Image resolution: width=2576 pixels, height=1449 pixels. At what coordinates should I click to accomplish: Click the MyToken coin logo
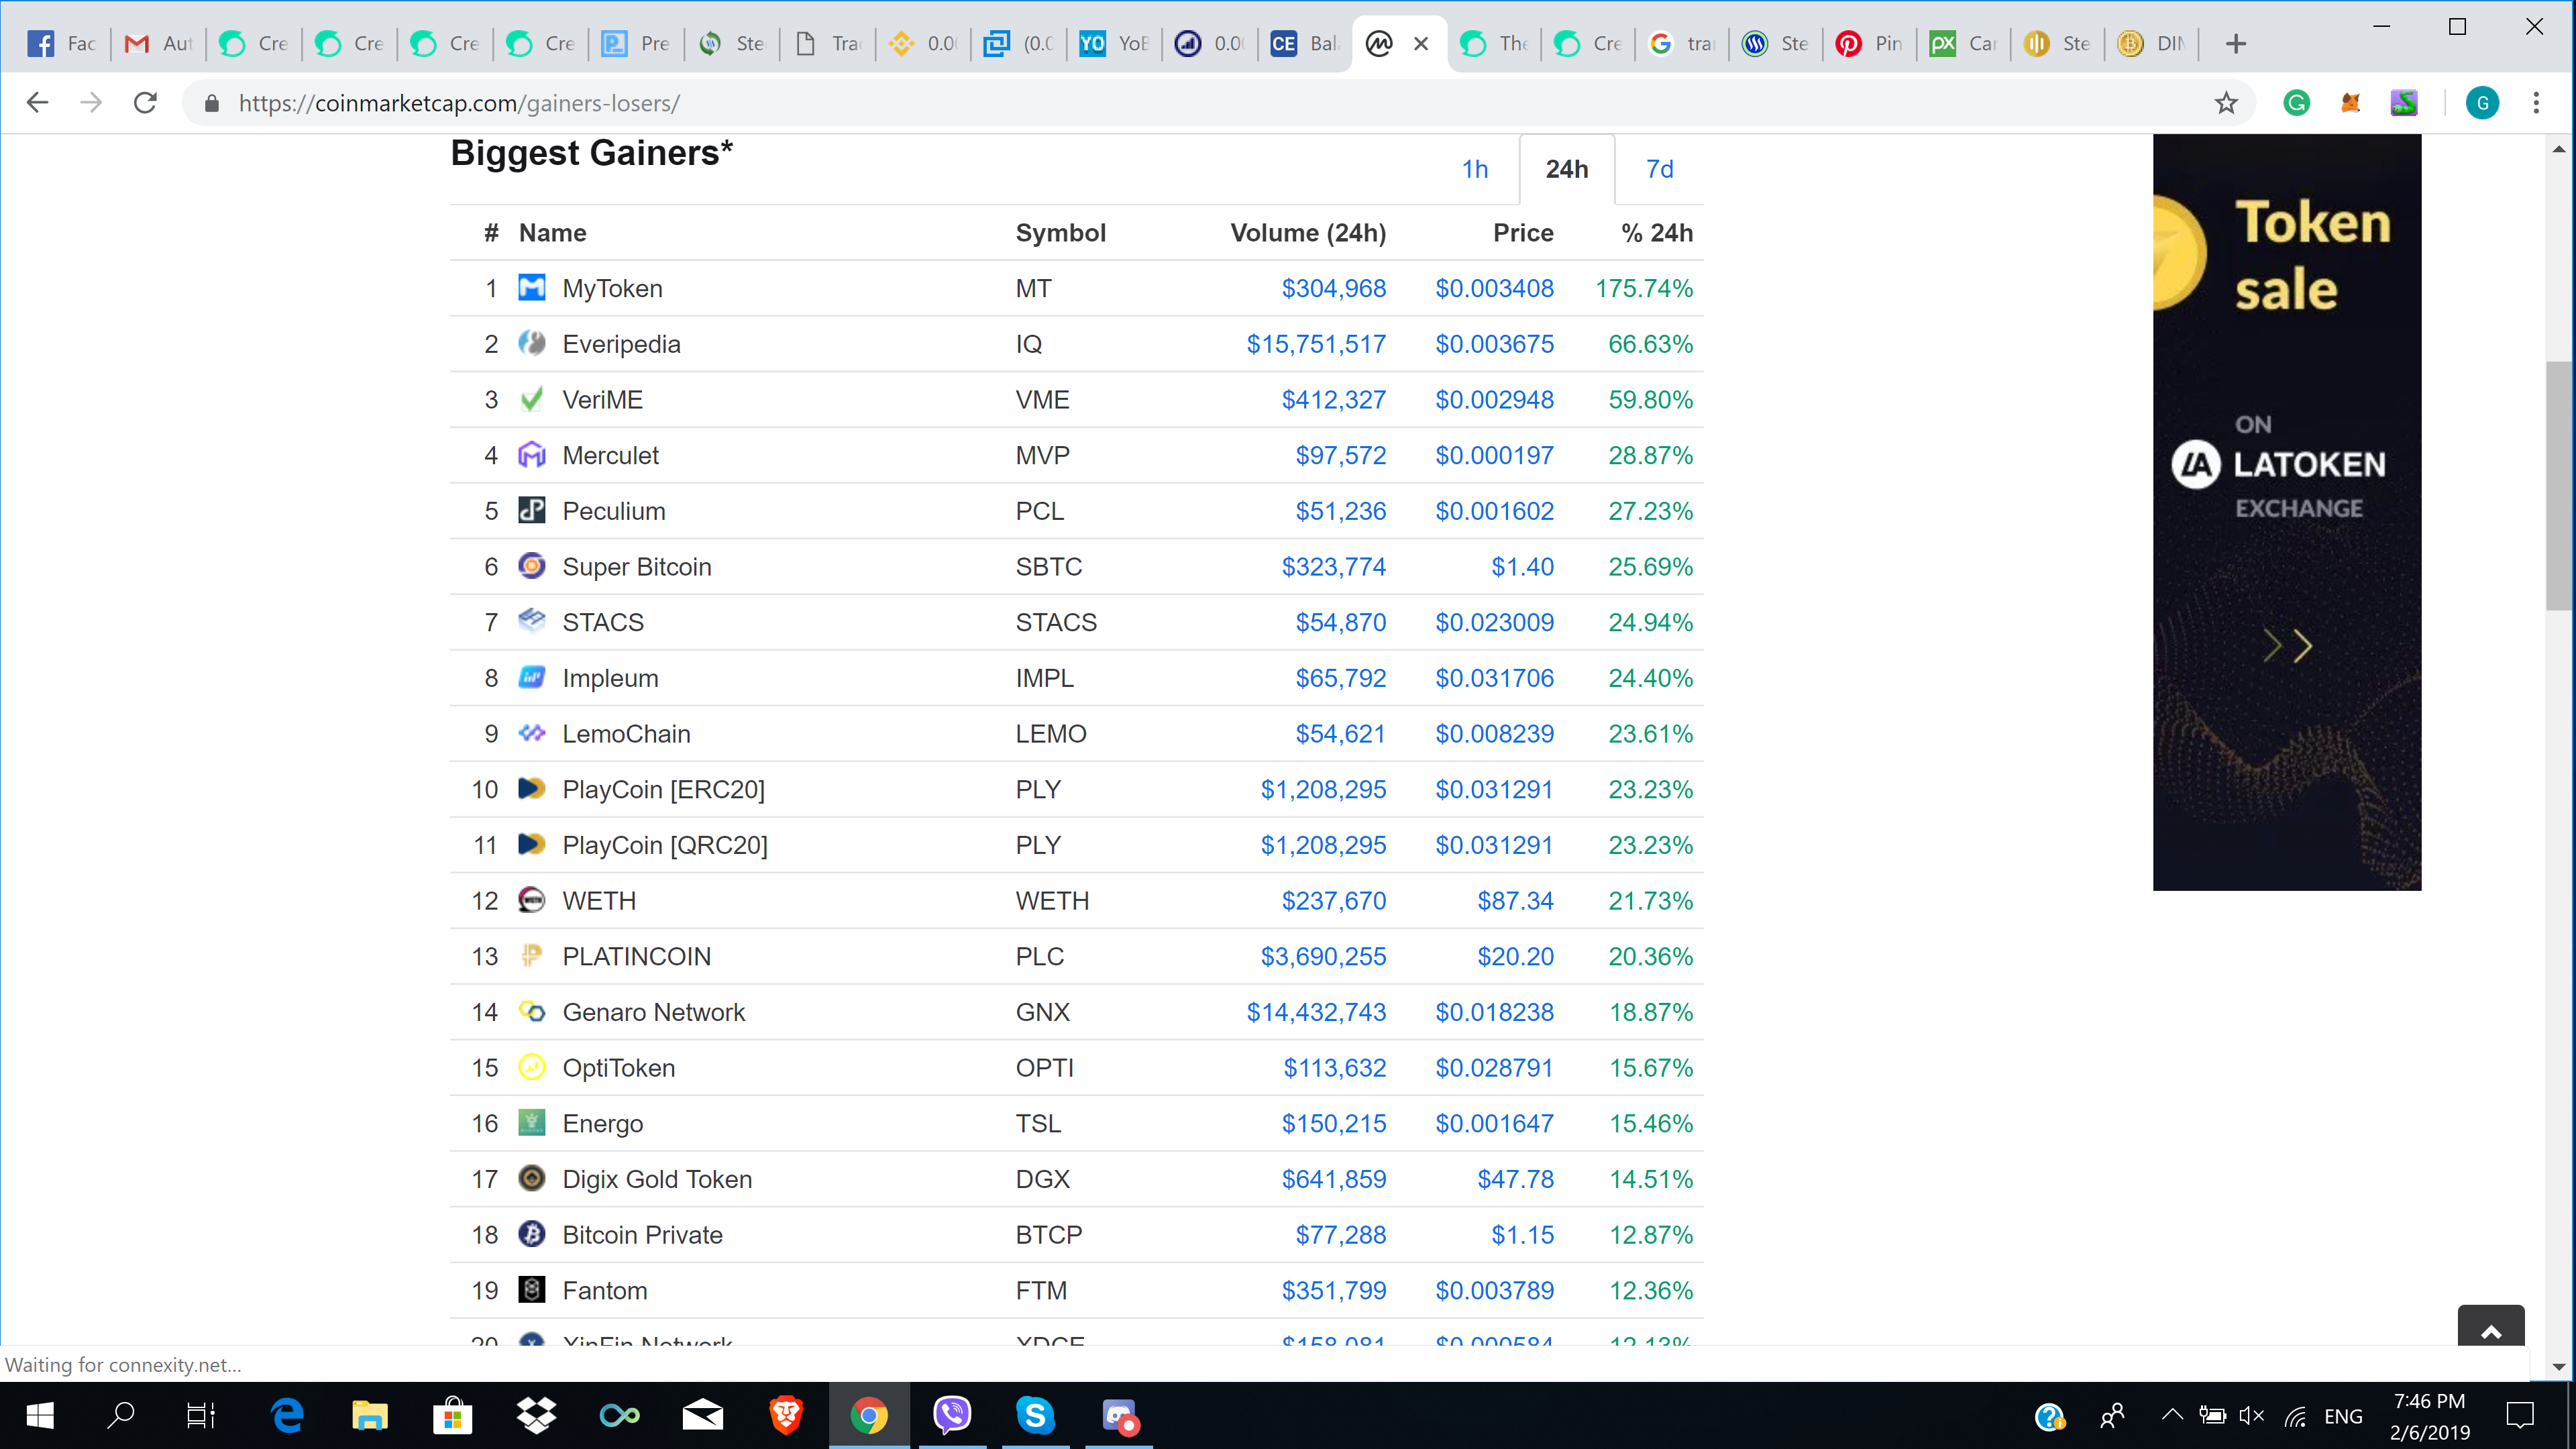[532, 288]
